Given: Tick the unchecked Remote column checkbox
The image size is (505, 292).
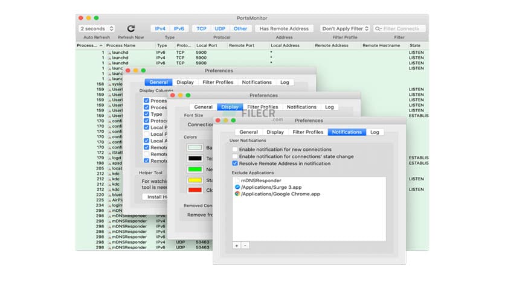Looking at the screenshot, I should (x=147, y=154).
